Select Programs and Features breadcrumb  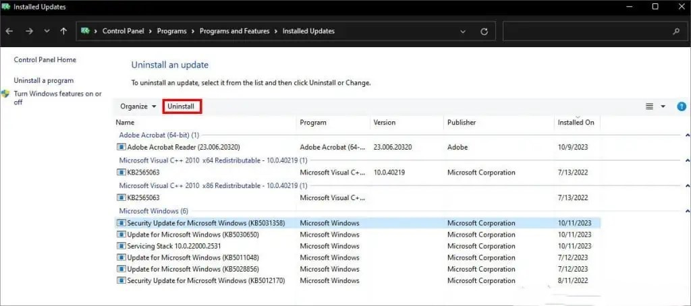[x=234, y=31]
